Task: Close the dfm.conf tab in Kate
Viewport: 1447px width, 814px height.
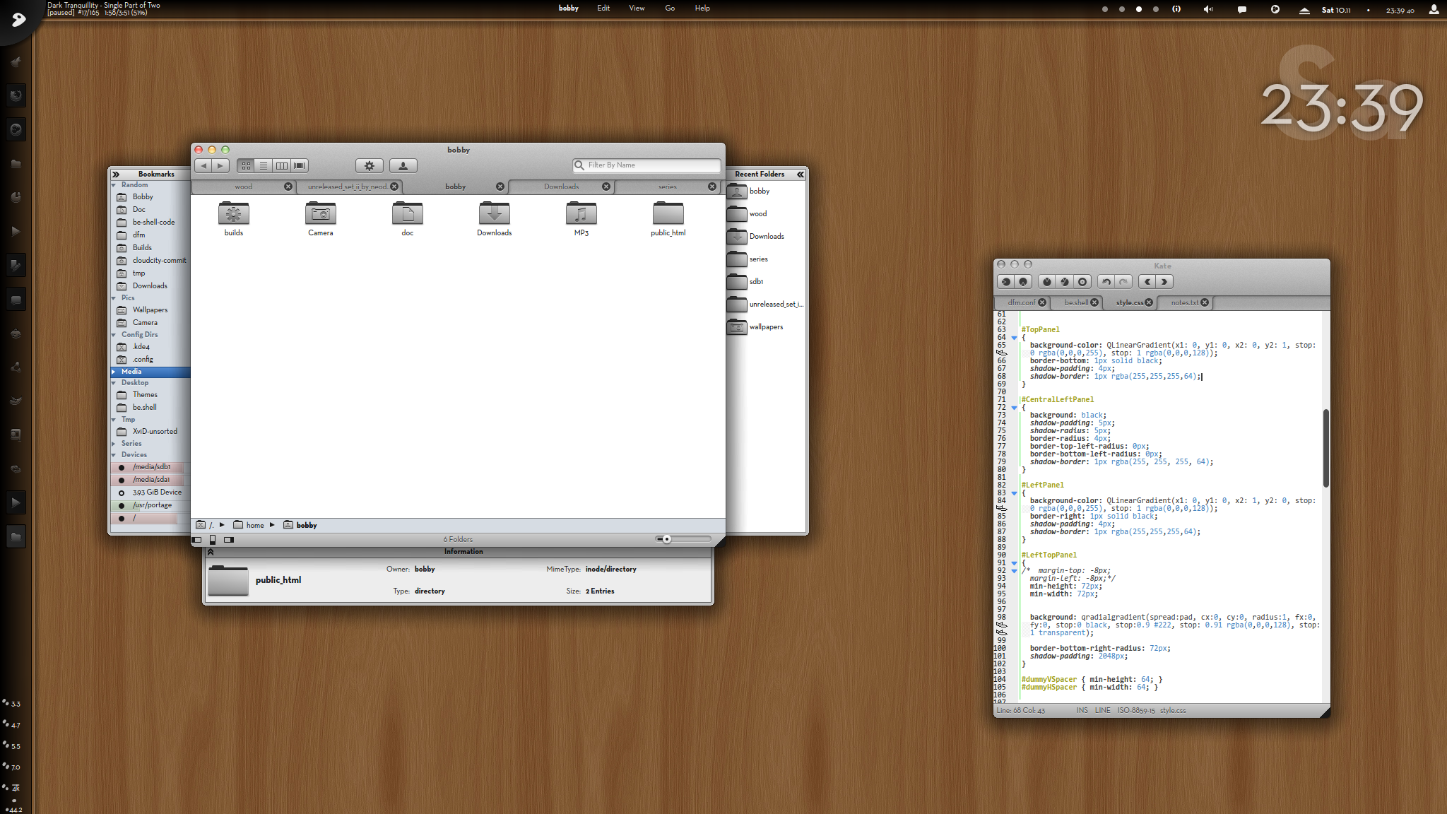Action: (x=1042, y=302)
